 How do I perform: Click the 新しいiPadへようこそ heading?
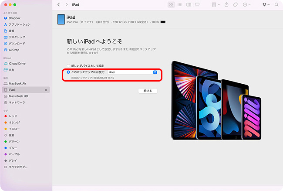coord(94,41)
